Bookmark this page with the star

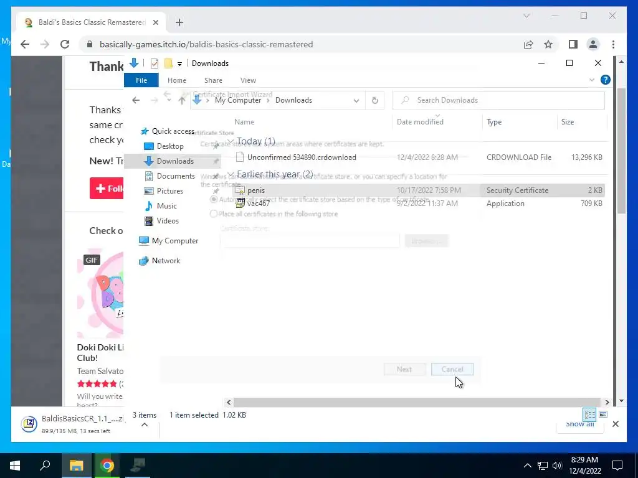pyautogui.click(x=548, y=44)
